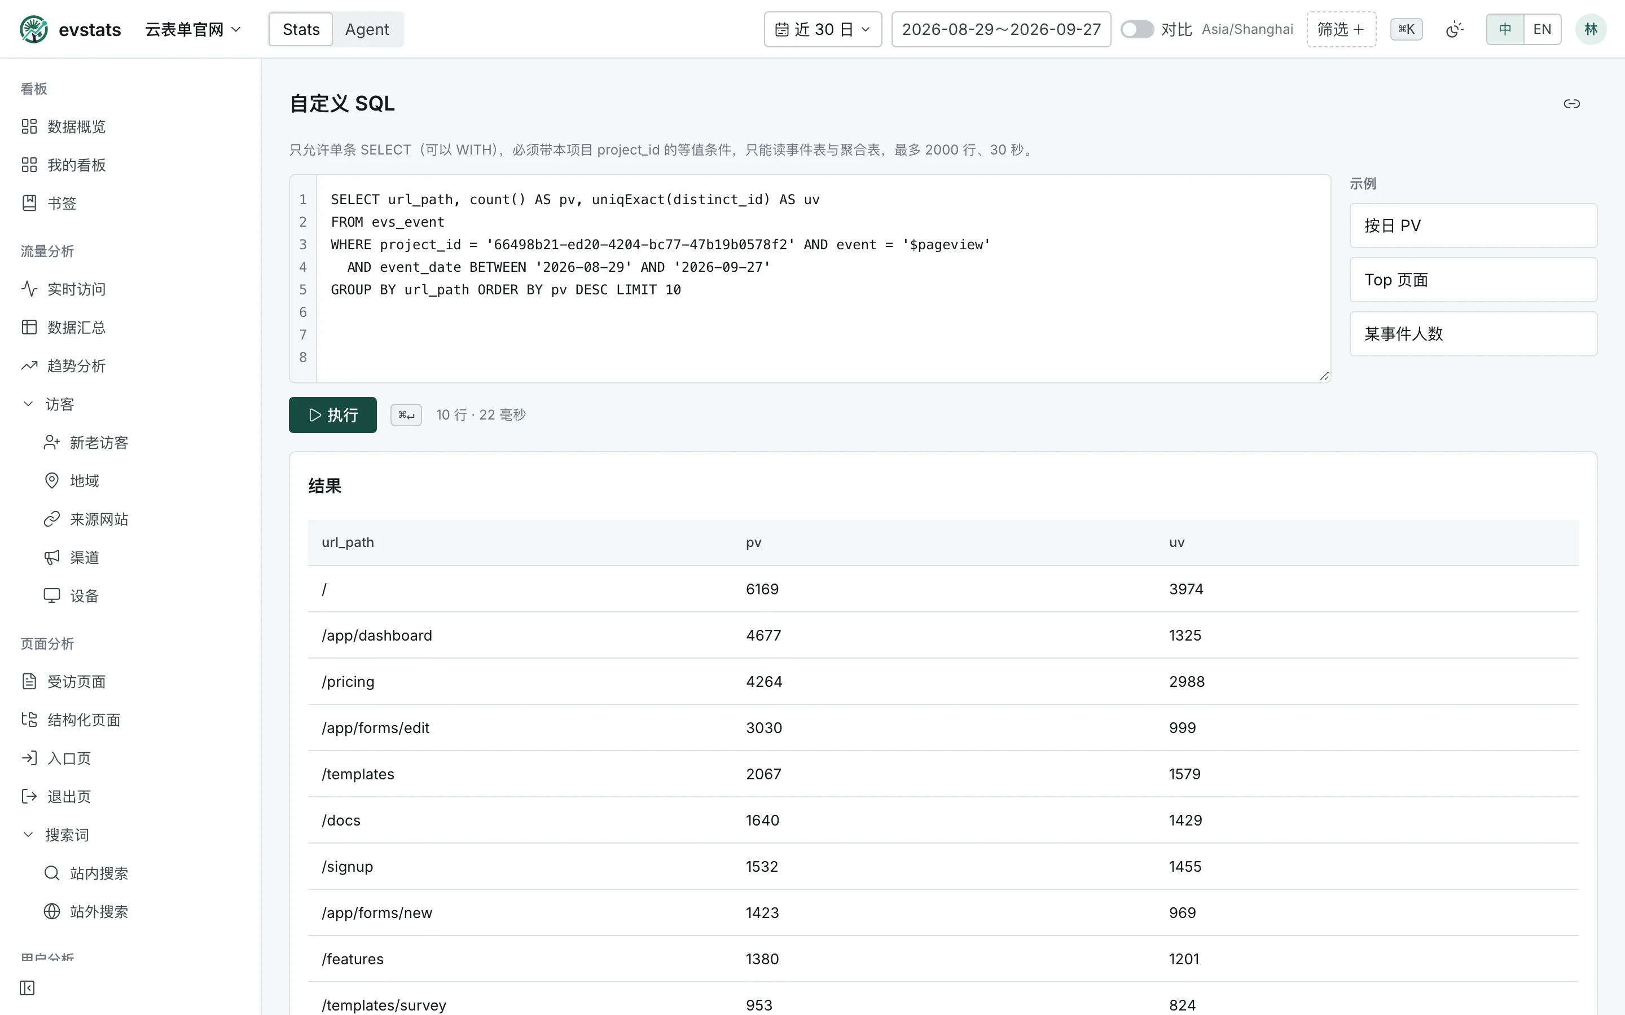Switch the interface language to 中

pos(1505,29)
